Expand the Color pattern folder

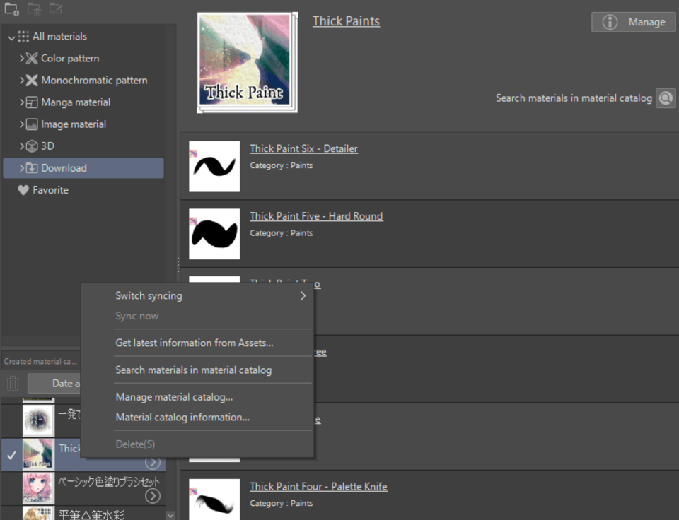coord(22,58)
